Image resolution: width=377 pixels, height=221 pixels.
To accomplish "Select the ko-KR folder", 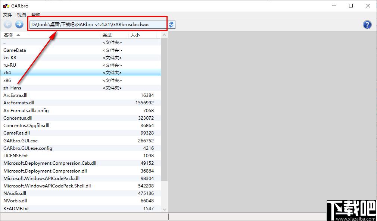I will (80, 58).
